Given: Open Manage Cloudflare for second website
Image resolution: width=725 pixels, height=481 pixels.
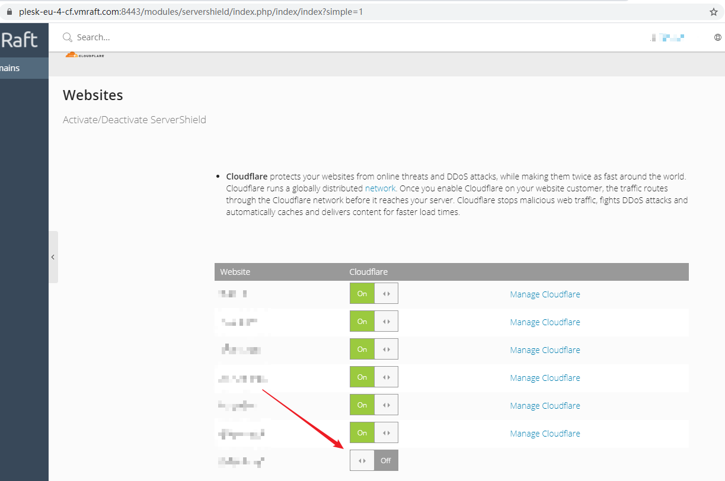Looking at the screenshot, I should click(x=545, y=322).
